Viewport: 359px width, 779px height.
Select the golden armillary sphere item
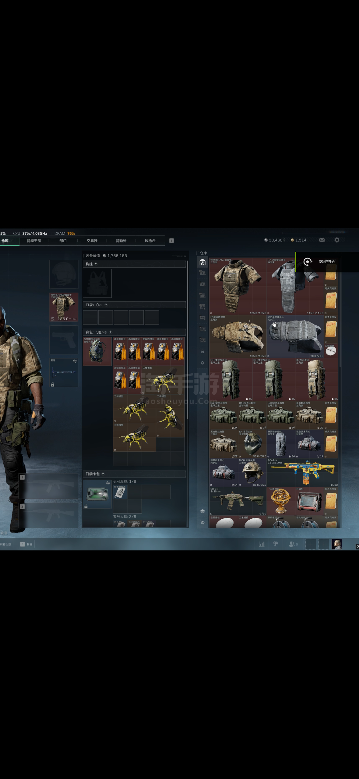pos(281,501)
